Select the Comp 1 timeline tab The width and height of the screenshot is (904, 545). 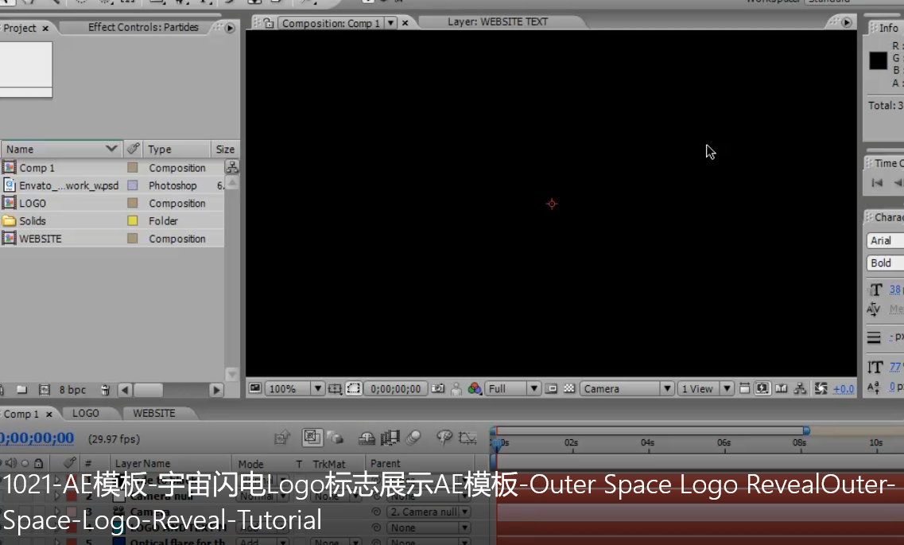click(x=21, y=414)
